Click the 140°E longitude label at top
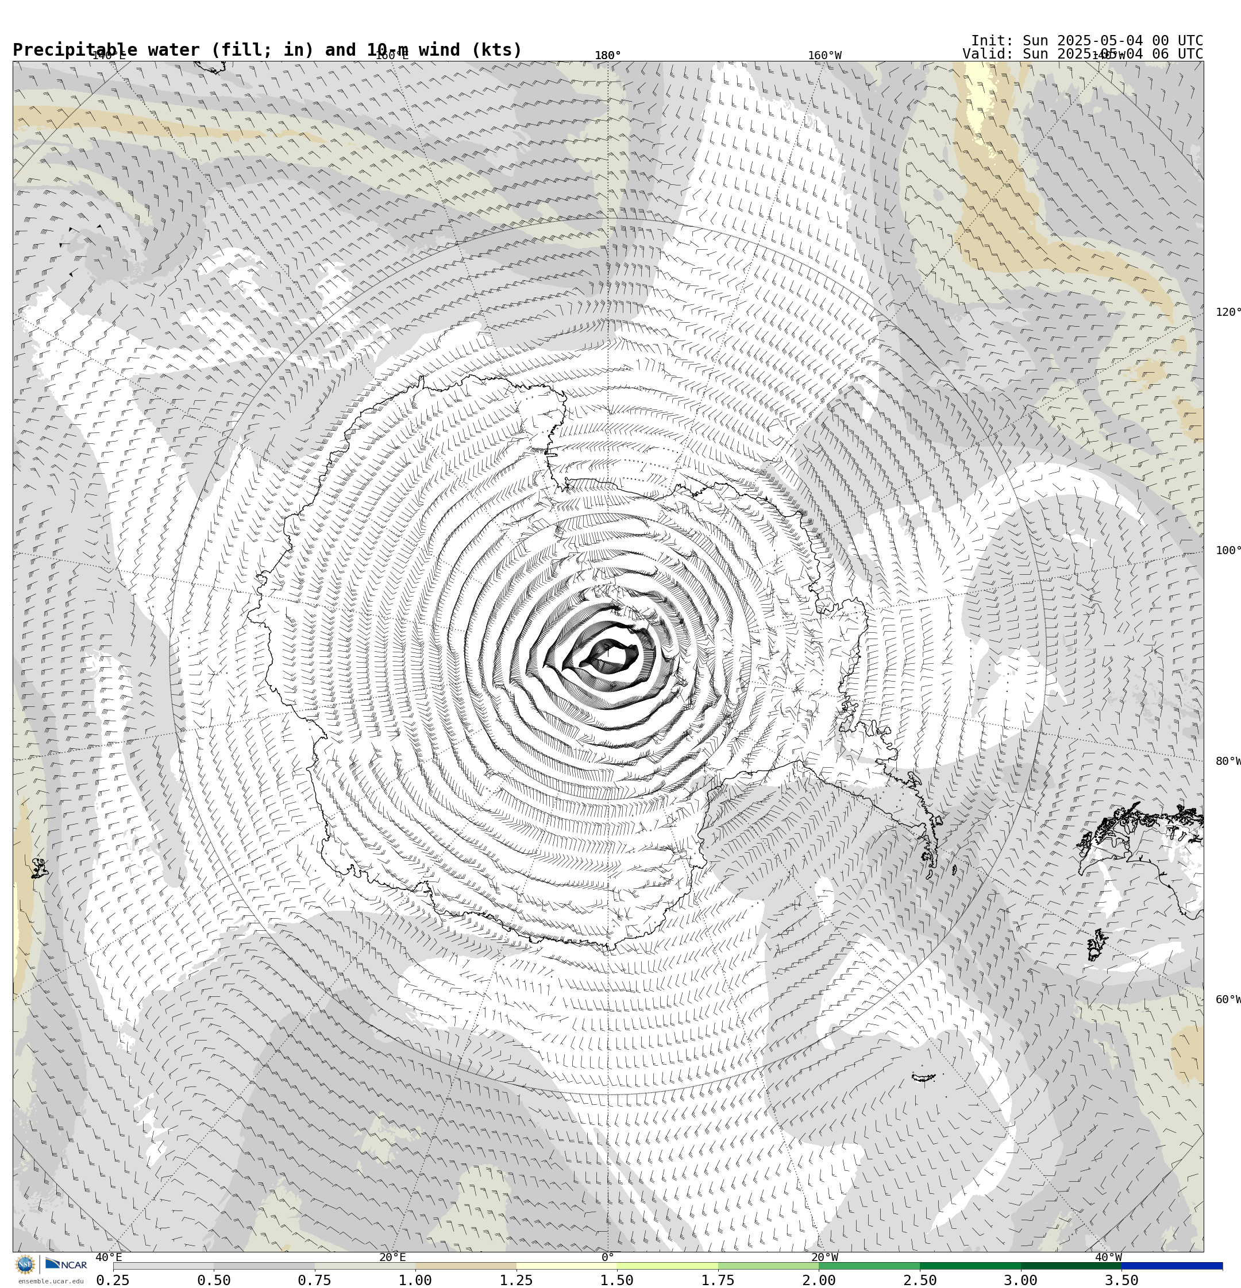The height and width of the screenshot is (1288, 1241). coord(109,56)
